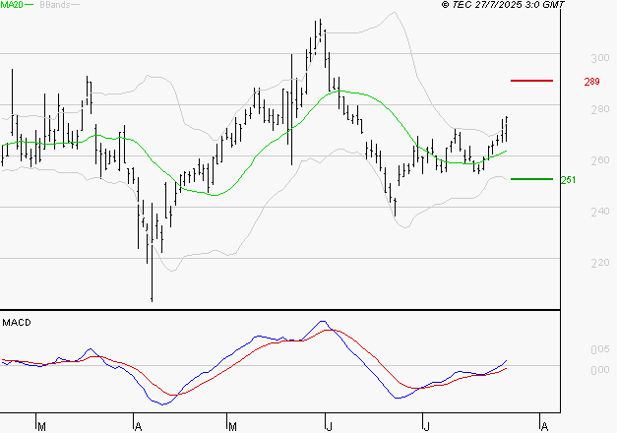This screenshot has height=433, width=617.
Task: Click the 300 price axis label
Action: 600,58
